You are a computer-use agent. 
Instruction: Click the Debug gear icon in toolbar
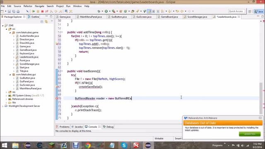[x=99, y=11]
